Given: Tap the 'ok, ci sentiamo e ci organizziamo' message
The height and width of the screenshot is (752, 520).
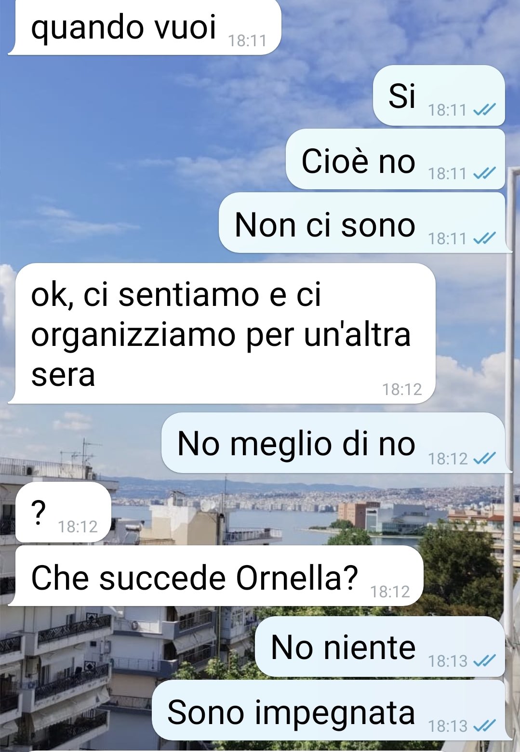Looking at the screenshot, I should [222, 333].
